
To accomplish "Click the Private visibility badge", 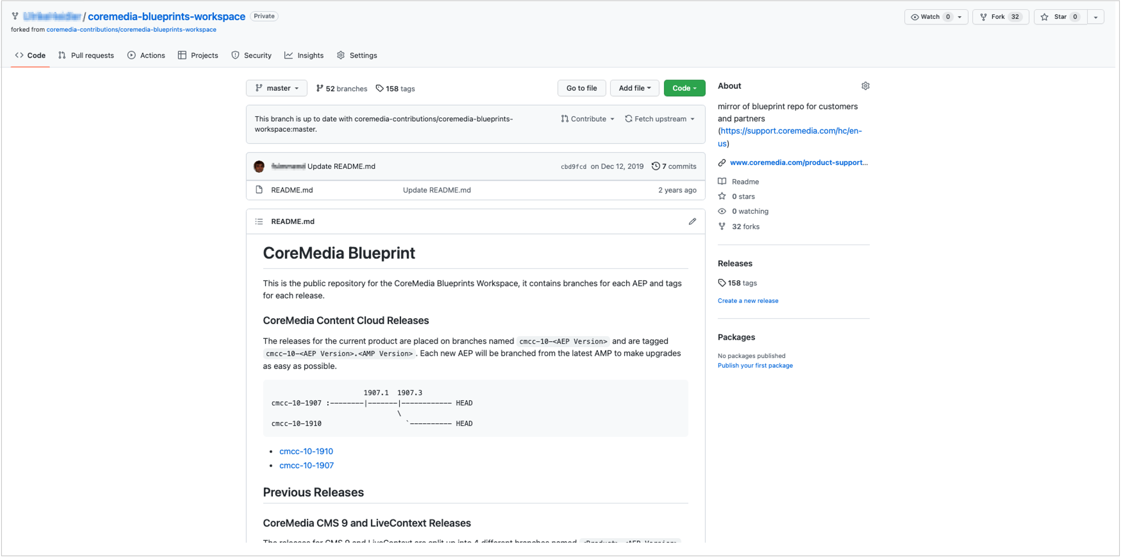I will point(264,16).
